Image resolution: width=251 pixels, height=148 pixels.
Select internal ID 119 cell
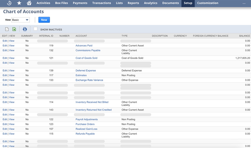point(51,46)
